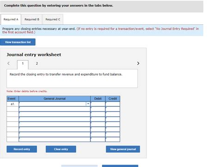Viewport: 219px width, 167px height.
Task: Open the Required C tab
Action: pos(53,19)
